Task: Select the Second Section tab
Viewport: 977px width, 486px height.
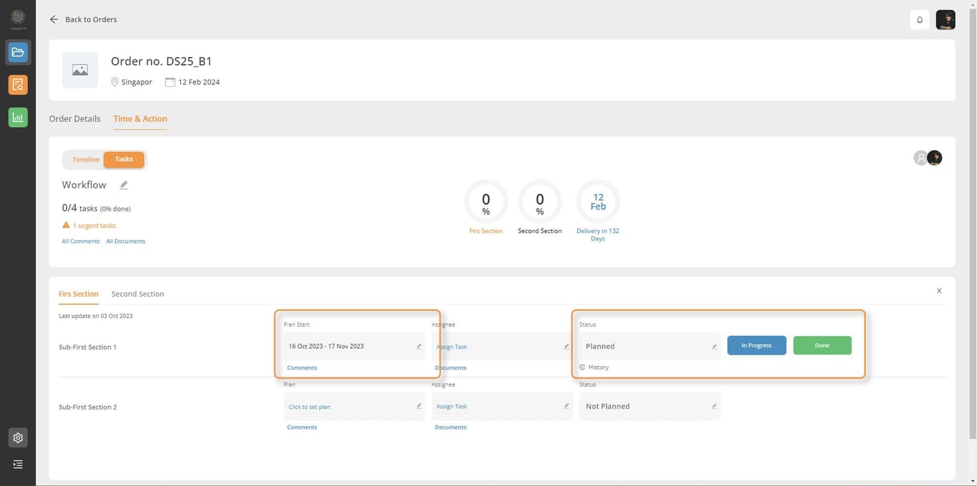Action: click(x=138, y=294)
